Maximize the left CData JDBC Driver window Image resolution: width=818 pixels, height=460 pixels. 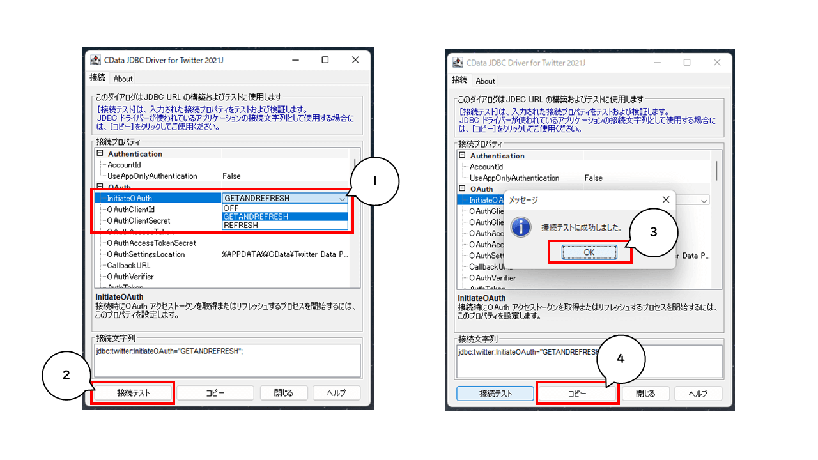pos(325,60)
